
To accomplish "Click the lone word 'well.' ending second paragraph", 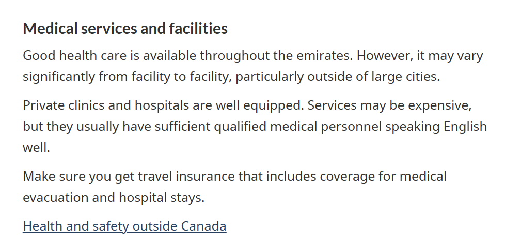I will [x=36, y=148].
